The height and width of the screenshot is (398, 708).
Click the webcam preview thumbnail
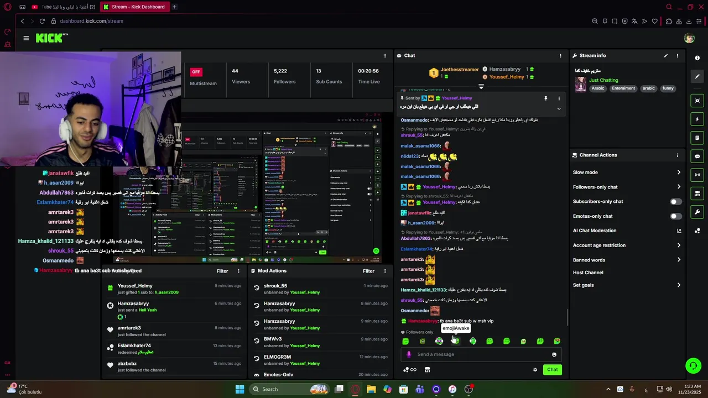point(90,108)
